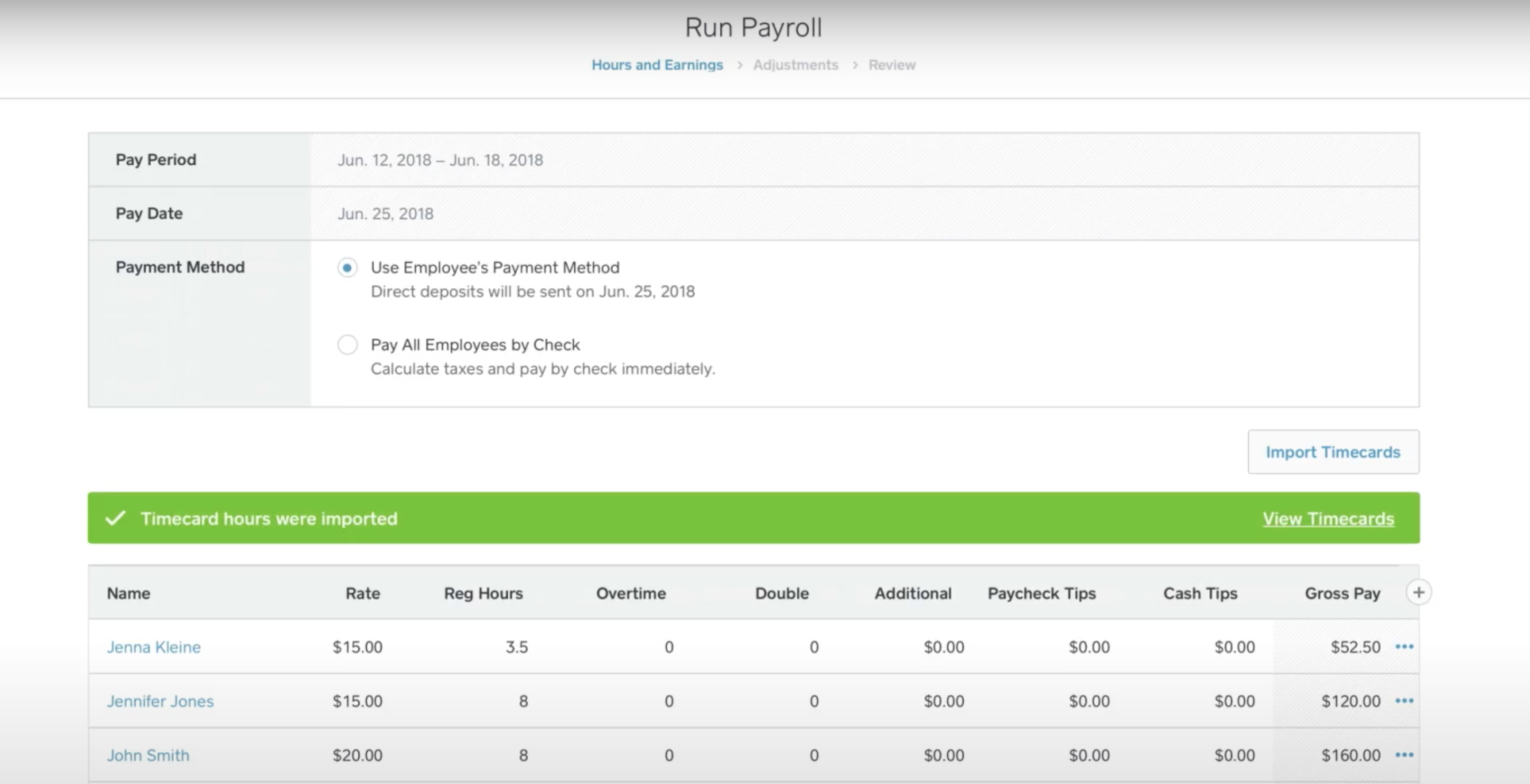Image resolution: width=1530 pixels, height=784 pixels.
Task: Edit Jennifer Jones paycheck tips
Action: click(1089, 701)
